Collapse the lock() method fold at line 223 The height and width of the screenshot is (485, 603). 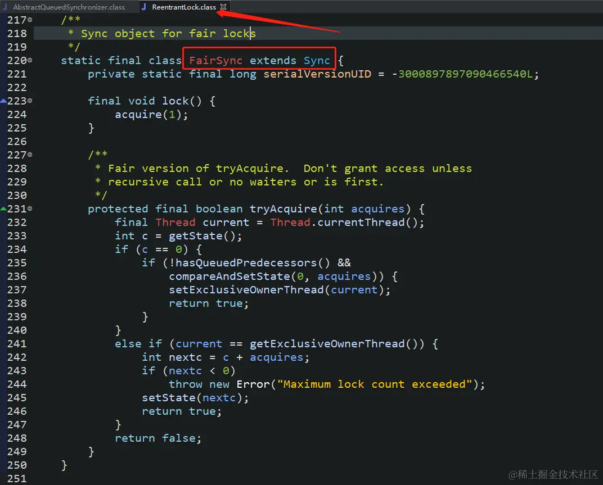(x=30, y=101)
